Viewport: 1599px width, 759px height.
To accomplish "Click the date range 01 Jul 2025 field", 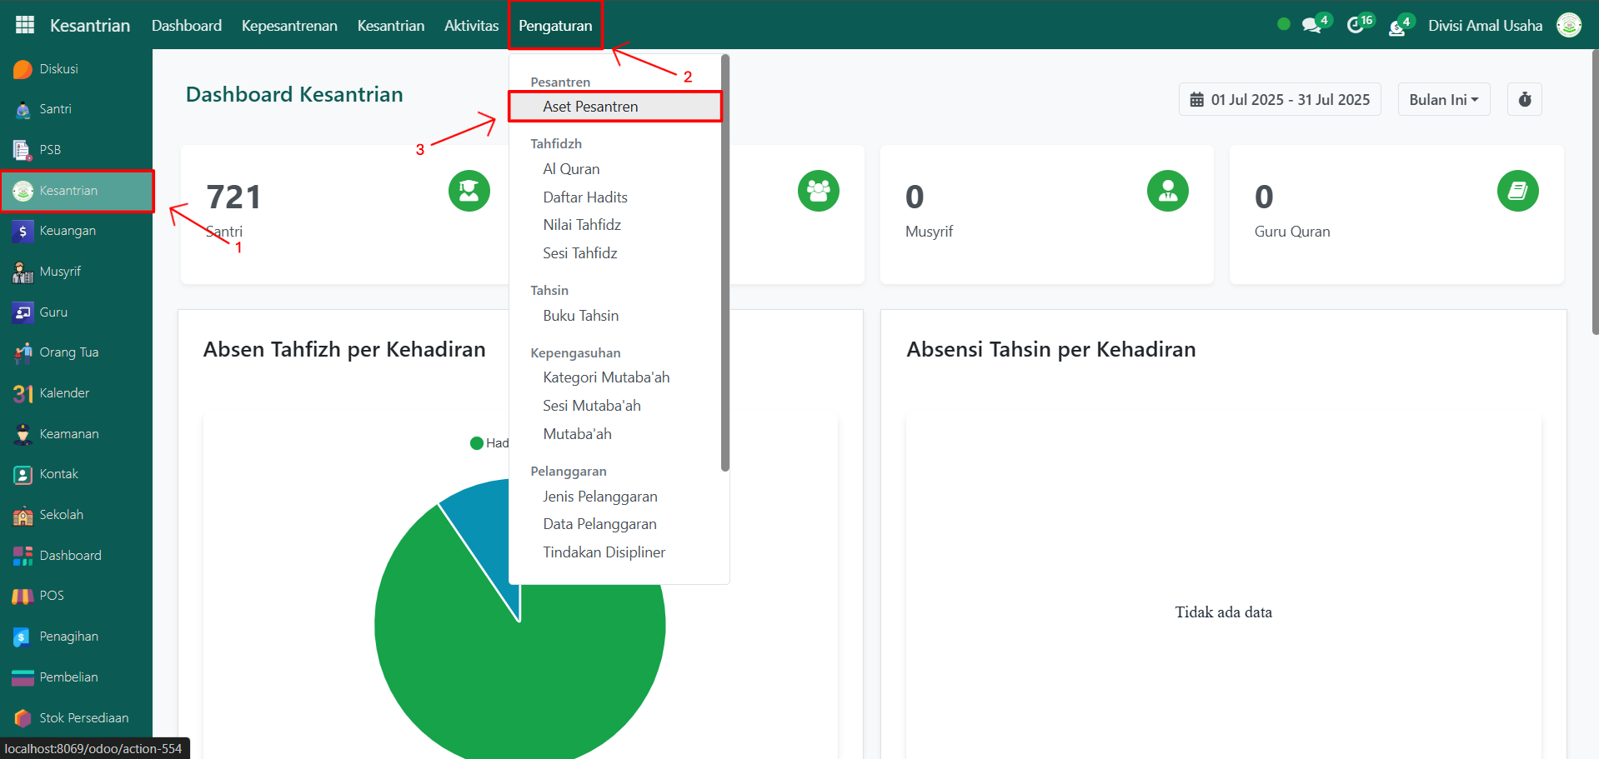I will pyautogui.click(x=1280, y=100).
